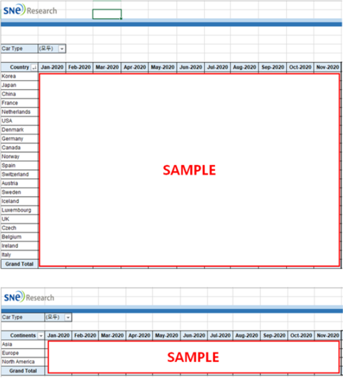343x382 pixels.
Task: Click the Aug-2020 header in continents table
Action: pyautogui.click(x=246, y=335)
